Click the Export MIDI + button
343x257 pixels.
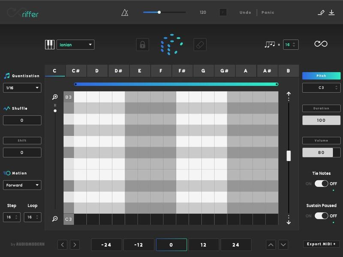[322, 244]
